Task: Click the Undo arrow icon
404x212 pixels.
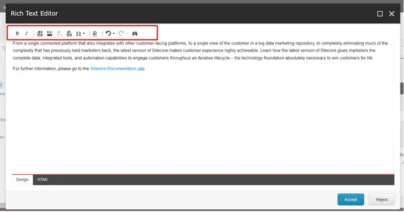Action: (x=108, y=33)
